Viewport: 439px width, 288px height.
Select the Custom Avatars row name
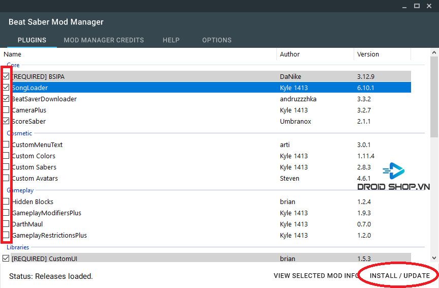tap(35, 179)
